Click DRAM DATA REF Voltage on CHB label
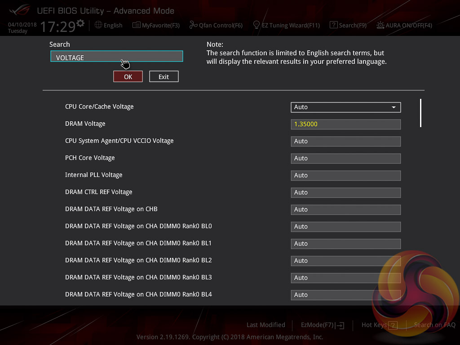Viewport: 460px width, 345px height. pos(111,209)
